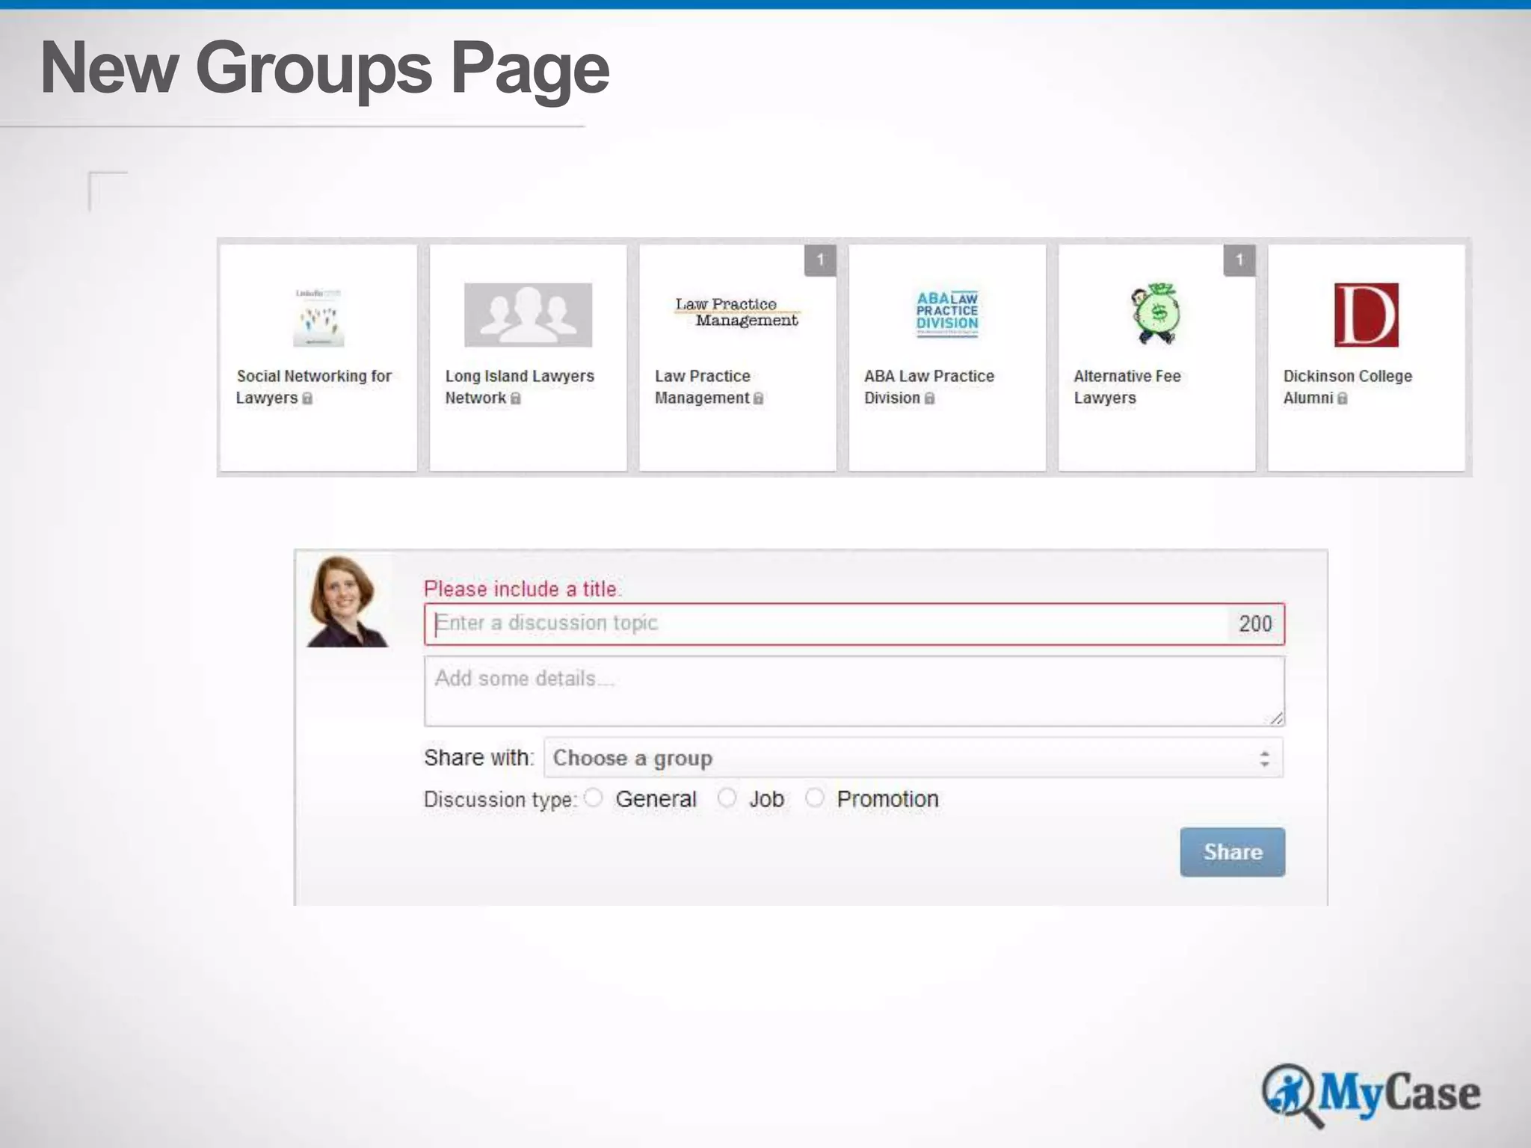Click the Share with dropdown arrows
The width and height of the screenshot is (1531, 1148).
pyautogui.click(x=1264, y=759)
